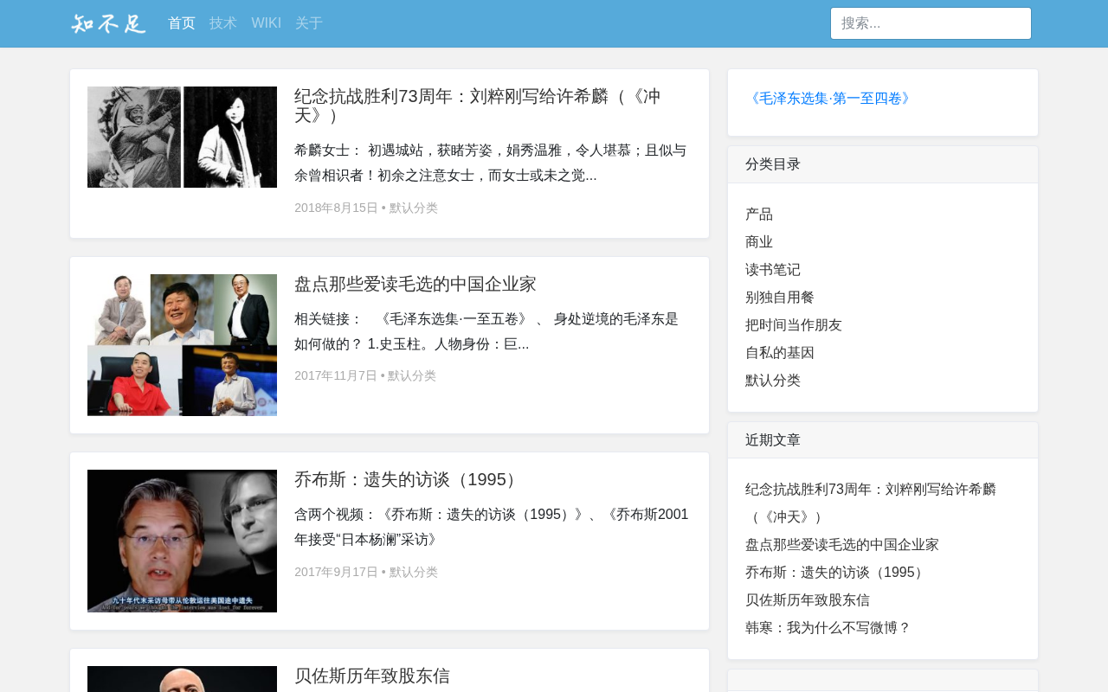The image size is (1108, 692).
Task: Click the 知不足 site logo
Action: pos(108,23)
